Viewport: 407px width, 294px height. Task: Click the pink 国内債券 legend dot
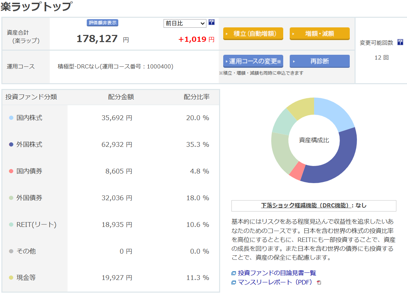point(11,171)
